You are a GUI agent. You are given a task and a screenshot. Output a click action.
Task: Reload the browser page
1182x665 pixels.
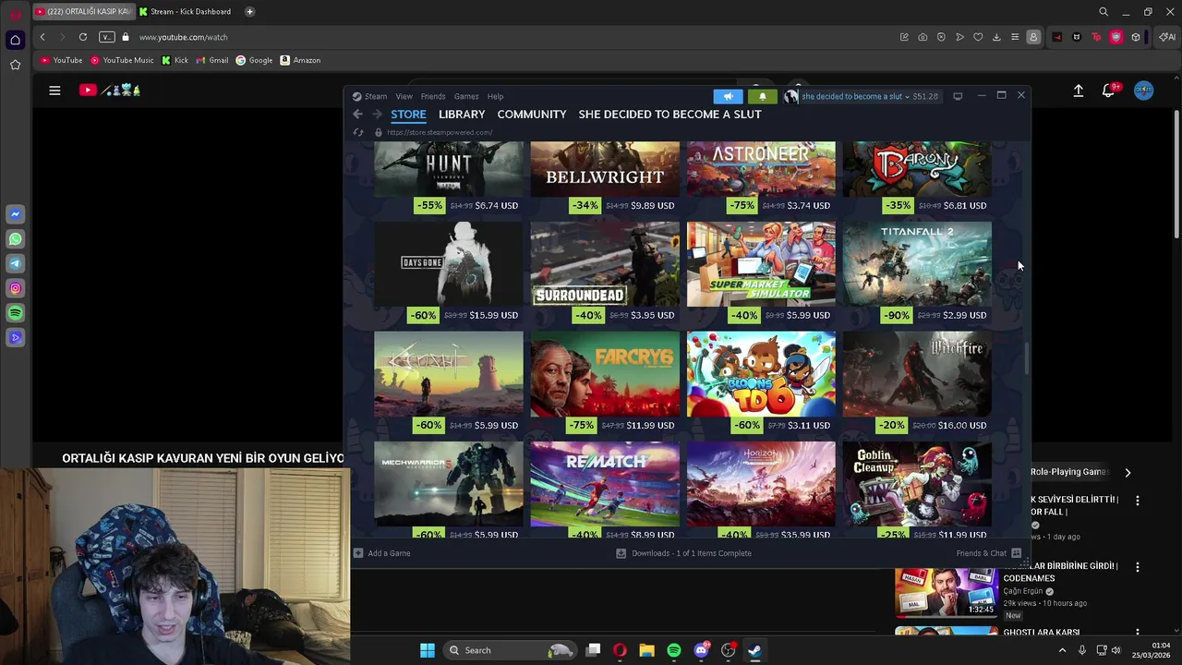pos(83,37)
